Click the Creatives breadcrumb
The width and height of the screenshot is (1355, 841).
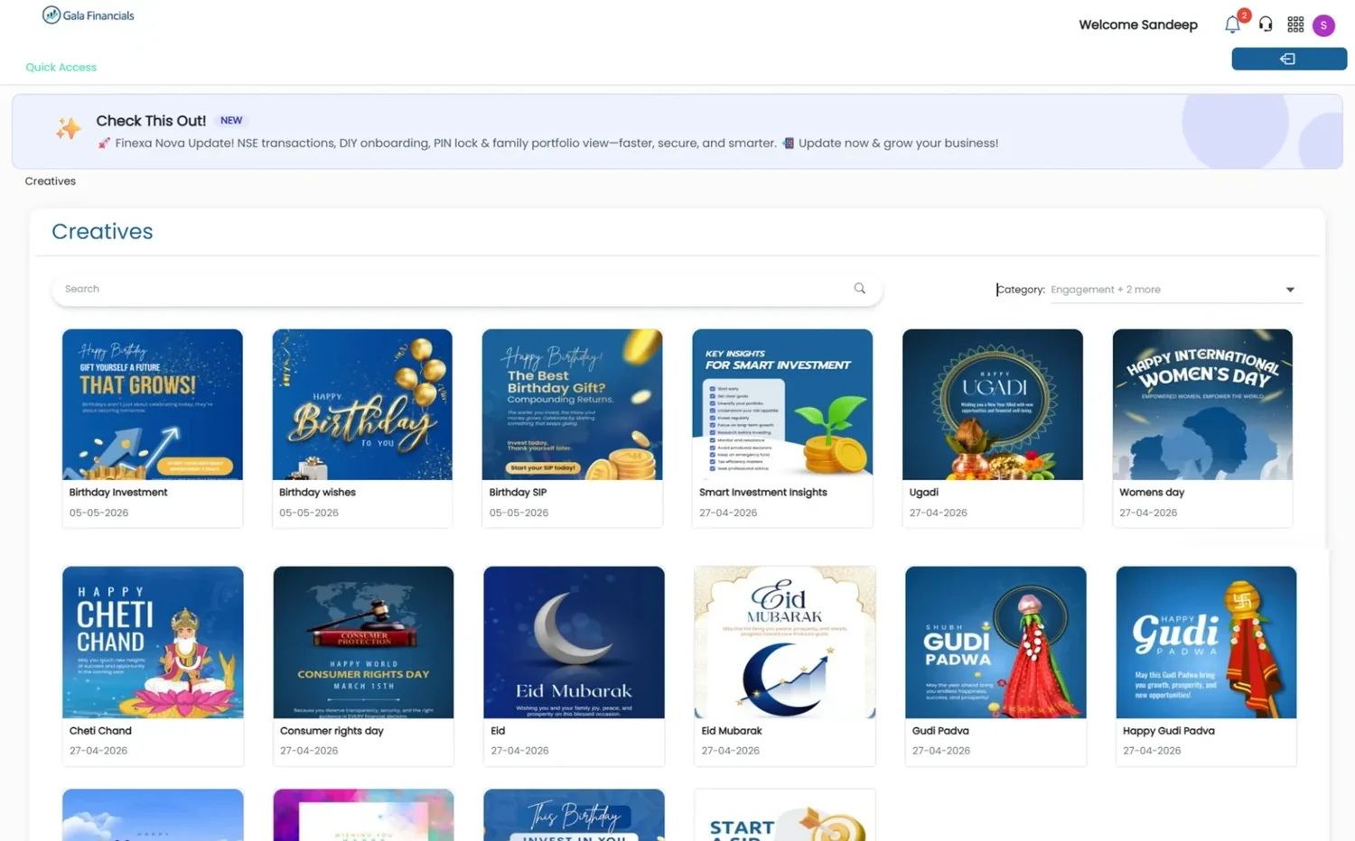[x=50, y=181]
